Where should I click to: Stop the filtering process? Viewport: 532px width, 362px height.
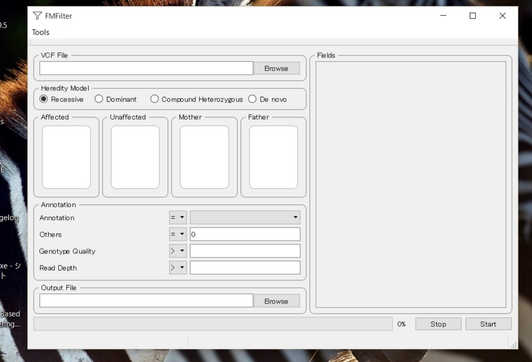tap(438, 324)
